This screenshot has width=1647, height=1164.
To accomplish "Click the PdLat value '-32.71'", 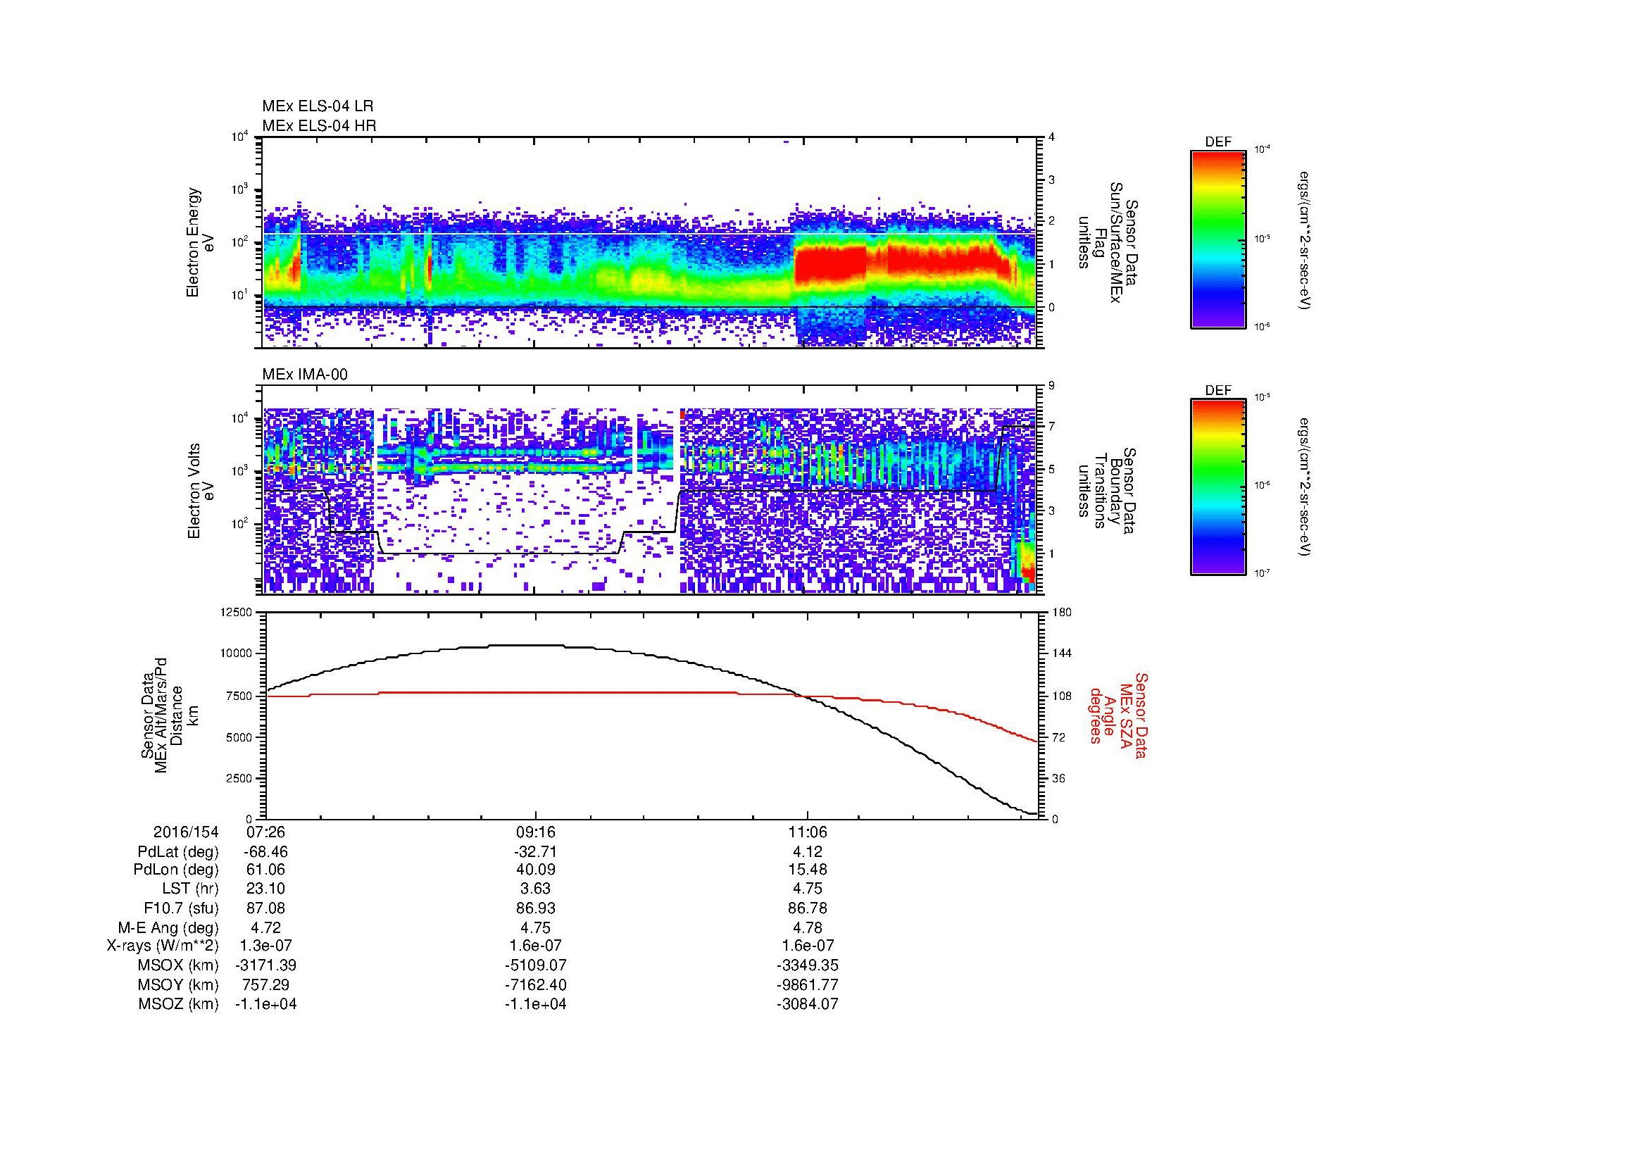I will (x=536, y=852).
